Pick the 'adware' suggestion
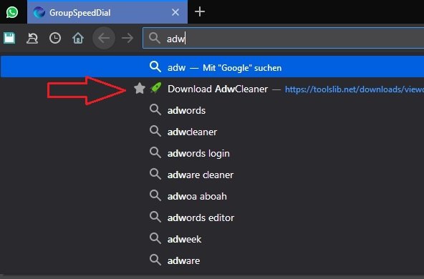The height and width of the screenshot is (279, 424). pyautogui.click(x=212, y=260)
